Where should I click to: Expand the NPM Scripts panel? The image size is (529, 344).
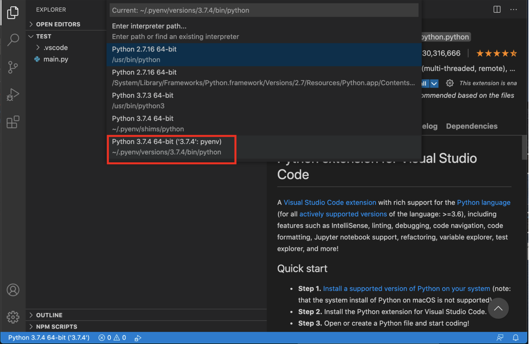tap(56, 326)
